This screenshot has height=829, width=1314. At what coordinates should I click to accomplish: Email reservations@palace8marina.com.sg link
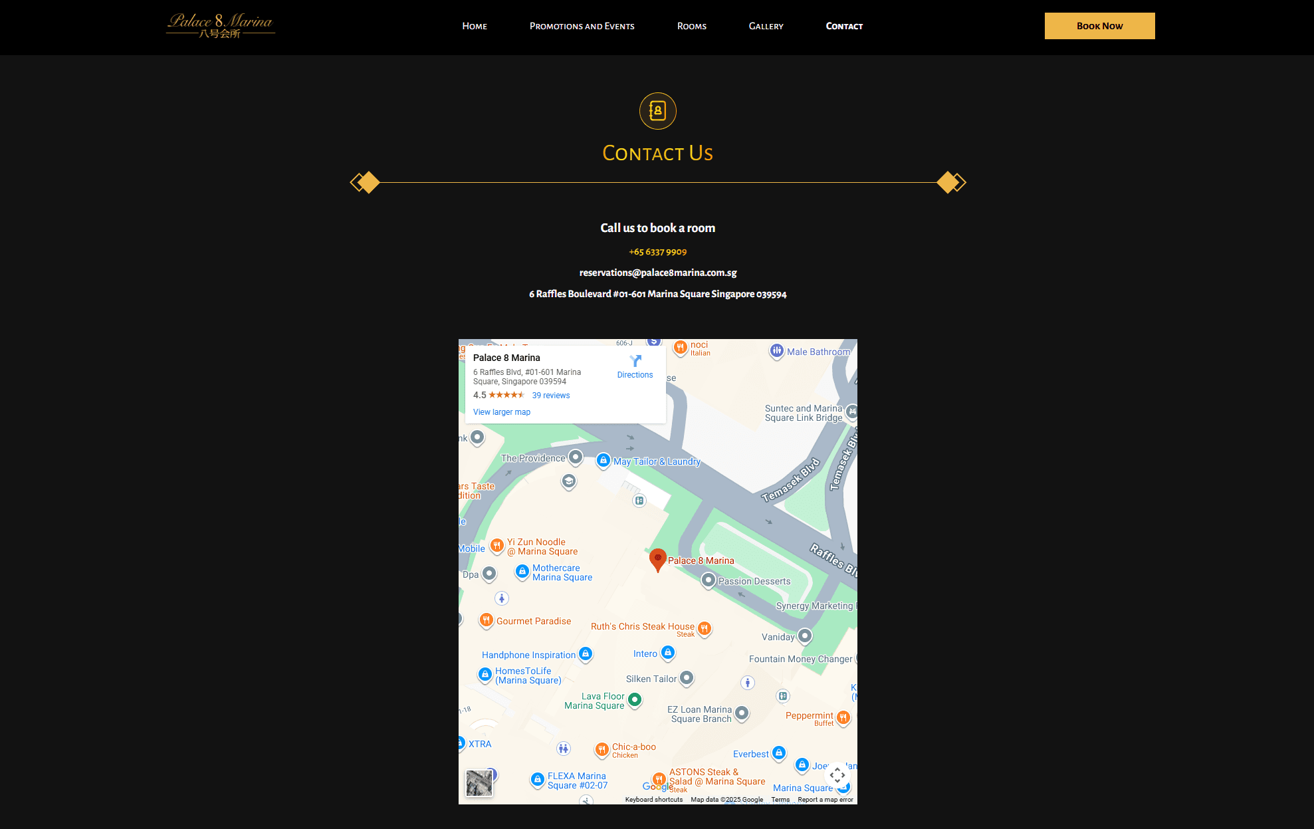coord(658,273)
